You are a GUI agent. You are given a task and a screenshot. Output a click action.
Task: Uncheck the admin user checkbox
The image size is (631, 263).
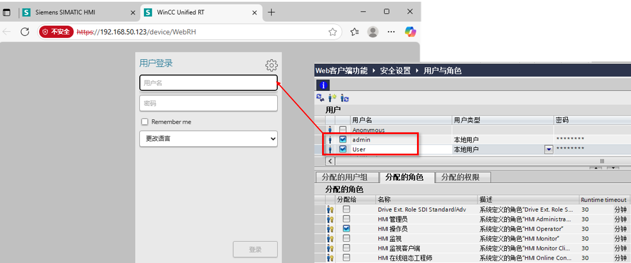(x=343, y=139)
